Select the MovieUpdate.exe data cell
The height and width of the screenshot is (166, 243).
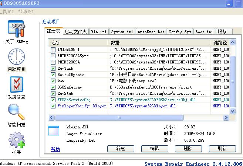(159, 75)
